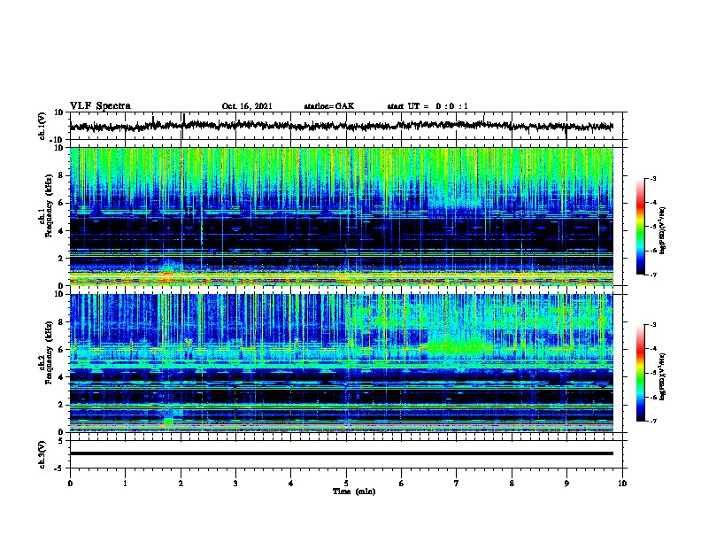Click time axis tick label "9"
Screen dimensions: 701x542
pyautogui.click(x=566, y=484)
